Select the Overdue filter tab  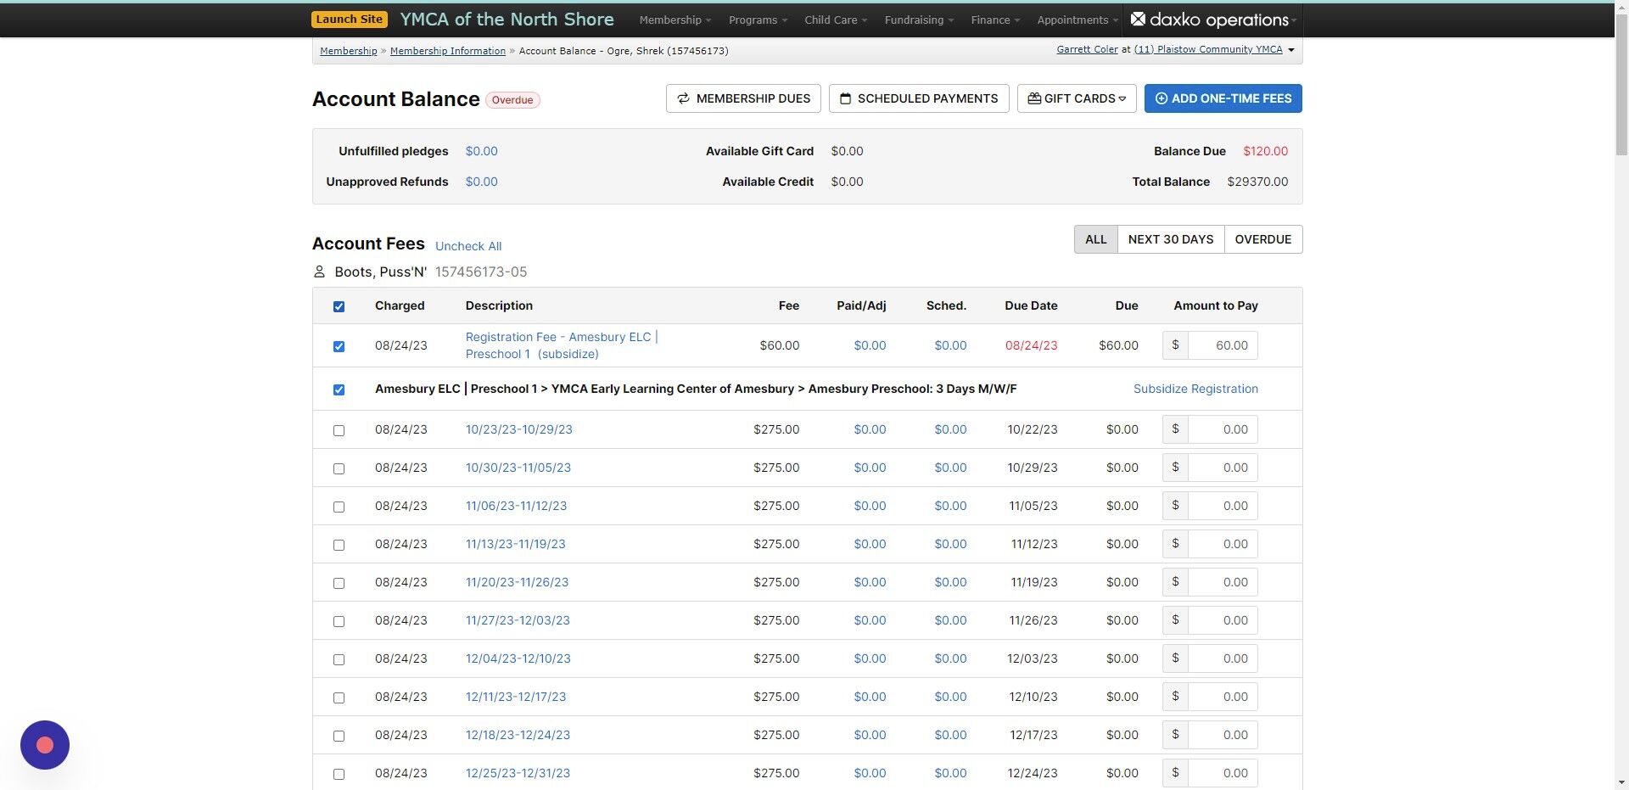(1263, 239)
